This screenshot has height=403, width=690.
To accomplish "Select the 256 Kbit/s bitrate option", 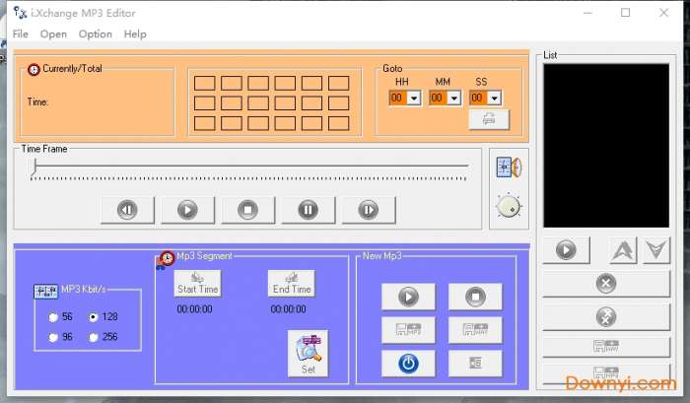I will point(94,337).
